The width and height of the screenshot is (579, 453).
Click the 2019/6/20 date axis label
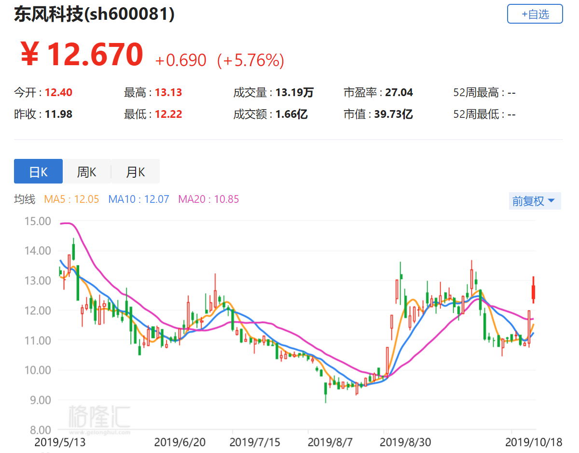(179, 442)
